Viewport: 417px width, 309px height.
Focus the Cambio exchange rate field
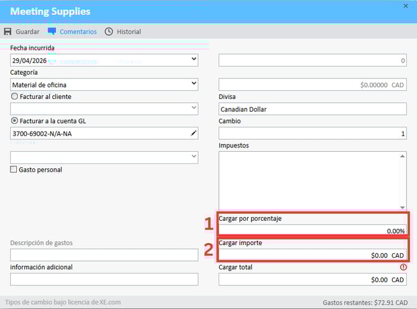[x=312, y=134]
